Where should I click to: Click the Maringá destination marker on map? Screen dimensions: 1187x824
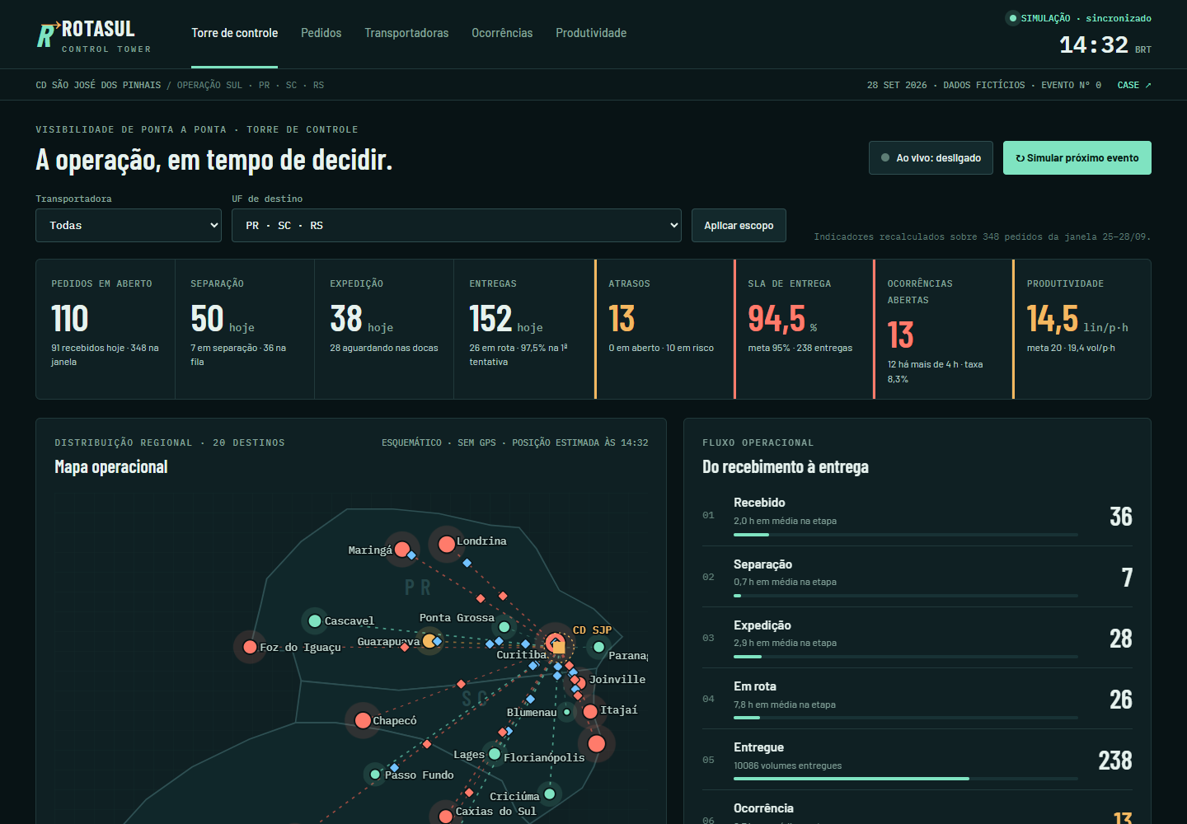click(x=402, y=549)
